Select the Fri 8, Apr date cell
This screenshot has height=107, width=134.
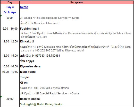point(10,12)
